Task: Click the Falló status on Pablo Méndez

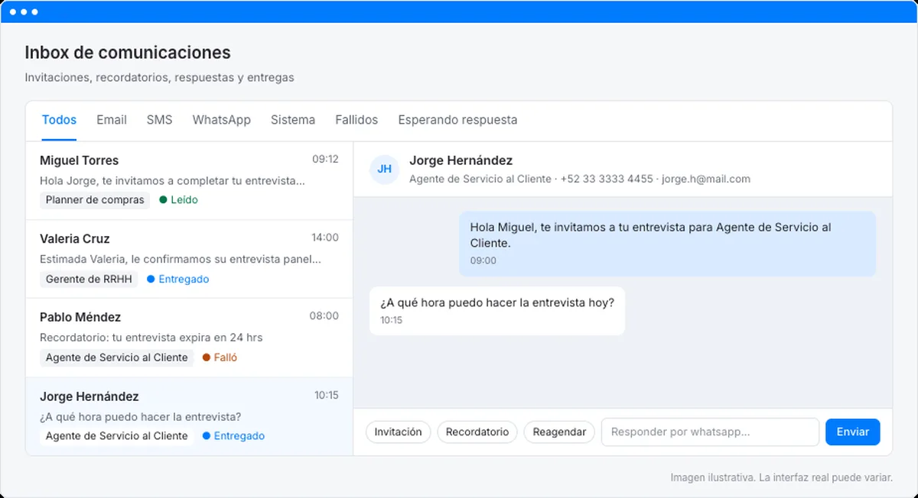Action: coord(220,357)
